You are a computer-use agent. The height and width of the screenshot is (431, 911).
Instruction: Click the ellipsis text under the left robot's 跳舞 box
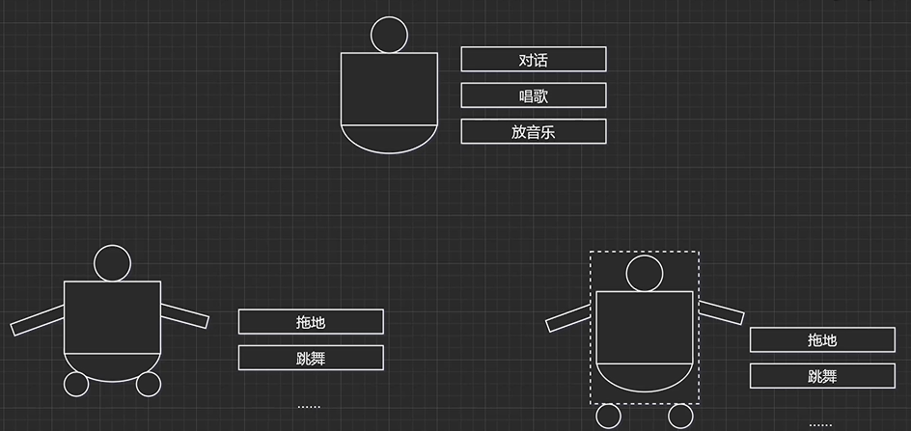[309, 407]
